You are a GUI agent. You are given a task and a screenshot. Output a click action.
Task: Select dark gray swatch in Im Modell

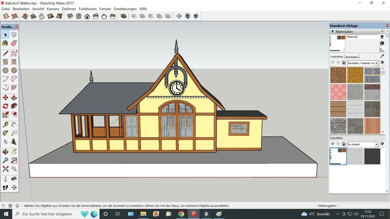click(372, 156)
